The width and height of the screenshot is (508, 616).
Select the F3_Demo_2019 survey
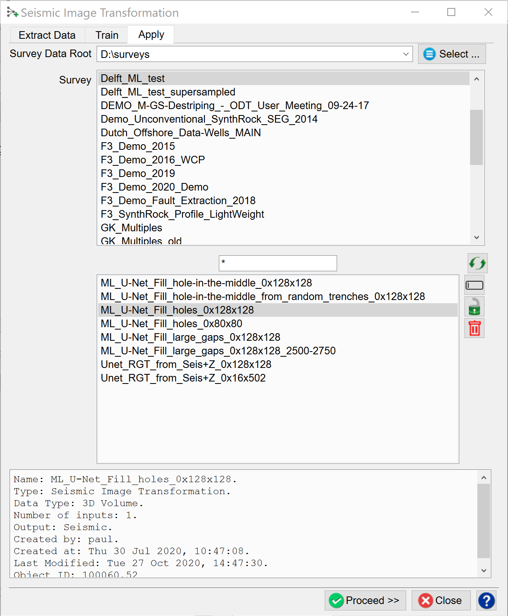138,173
